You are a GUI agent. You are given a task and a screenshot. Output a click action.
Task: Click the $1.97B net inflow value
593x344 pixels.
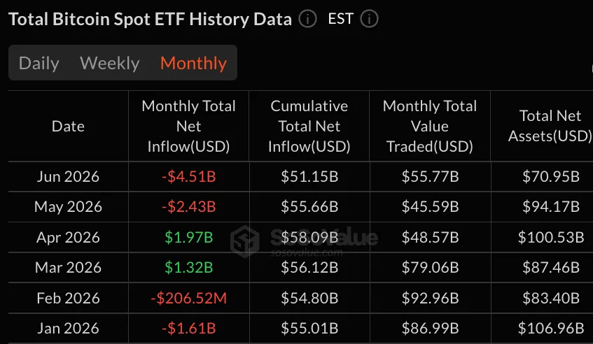coord(189,237)
